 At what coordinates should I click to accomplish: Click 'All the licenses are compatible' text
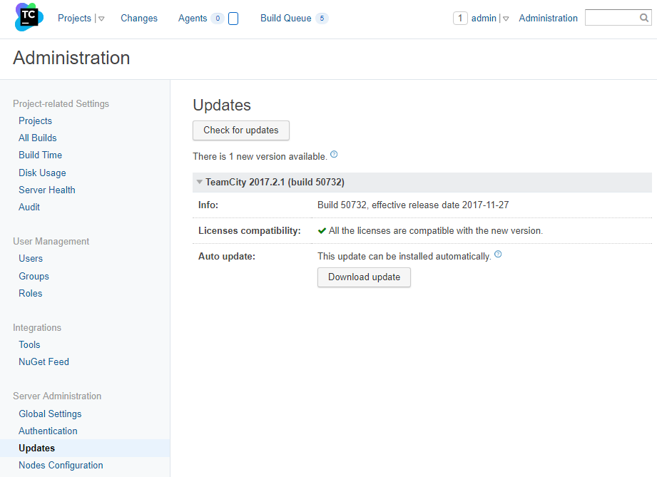tap(436, 231)
